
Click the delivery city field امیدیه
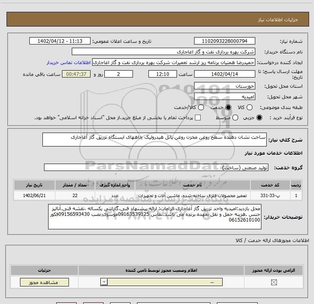(224, 97)
